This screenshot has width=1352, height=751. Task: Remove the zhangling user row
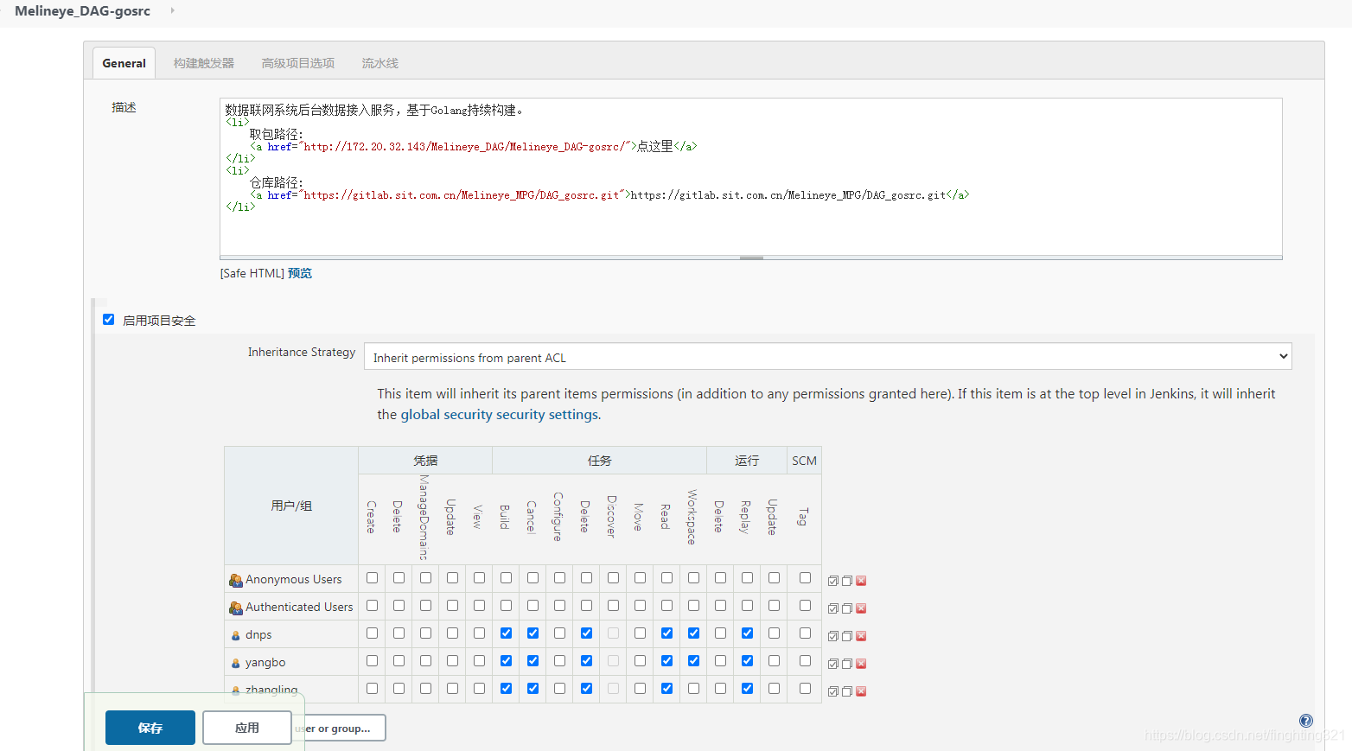click(x=861, y=691)
